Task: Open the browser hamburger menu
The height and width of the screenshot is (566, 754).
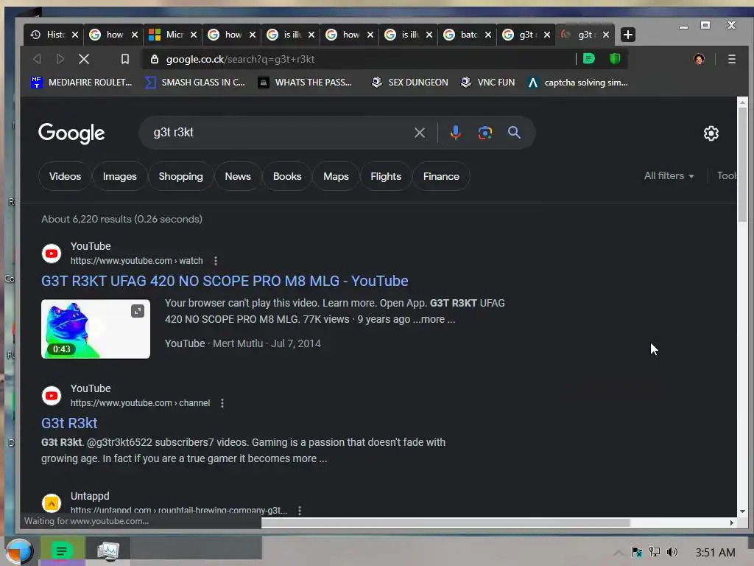Action: click(731, 59)
